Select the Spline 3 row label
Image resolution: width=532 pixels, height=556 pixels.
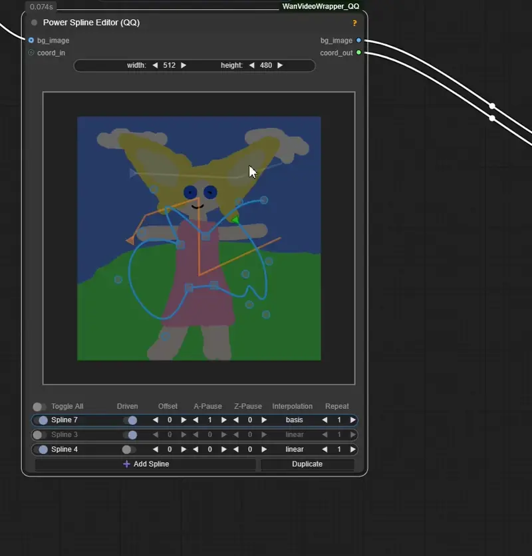coord(64,434)
